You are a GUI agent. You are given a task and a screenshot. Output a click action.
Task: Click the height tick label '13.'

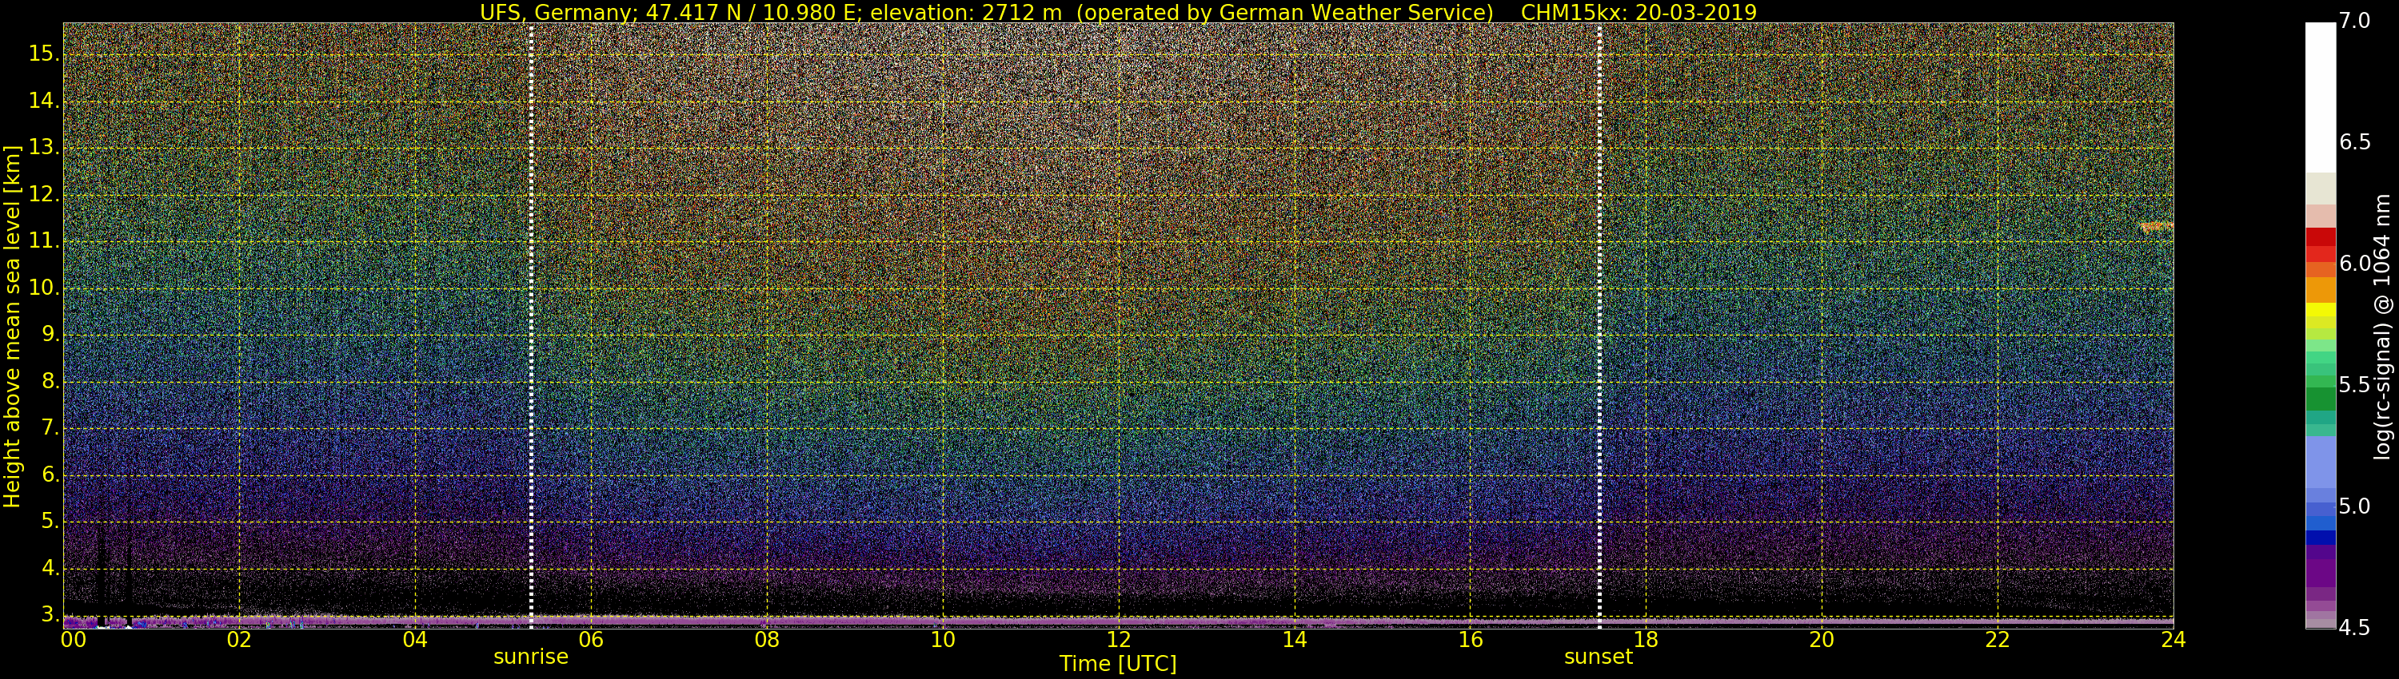44,148
